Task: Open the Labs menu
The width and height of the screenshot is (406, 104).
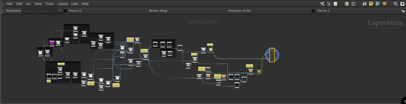Action: pyautogui.click(x=75, y=4)
